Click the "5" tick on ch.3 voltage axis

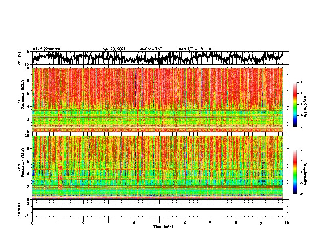[28, 203]
